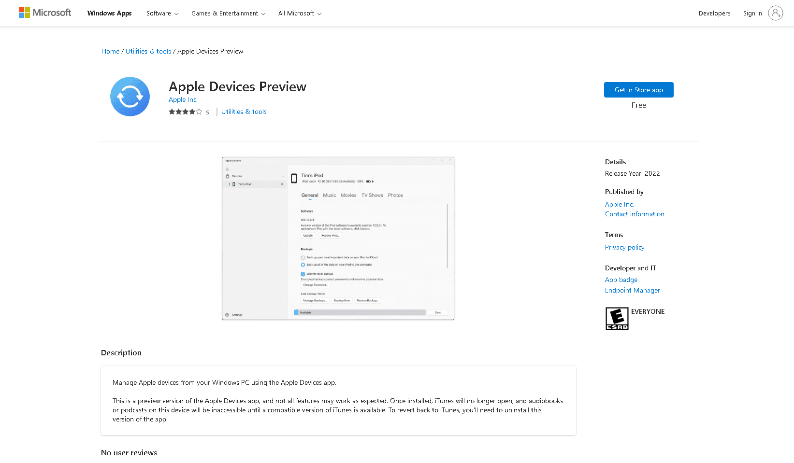Click the star rating row
This screenshot has height=463, width=794.
coord(186,112)
